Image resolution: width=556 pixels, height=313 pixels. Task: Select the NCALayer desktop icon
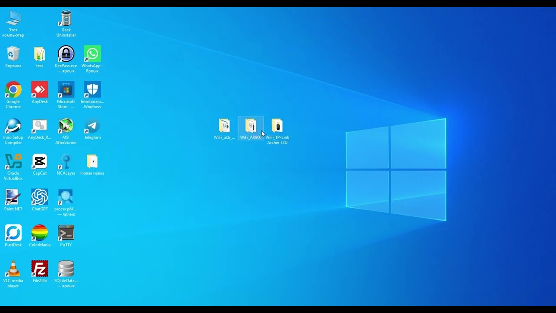click(x=66, y=161)
